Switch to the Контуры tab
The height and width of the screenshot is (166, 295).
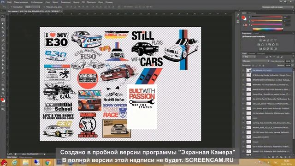click(261, 53)
